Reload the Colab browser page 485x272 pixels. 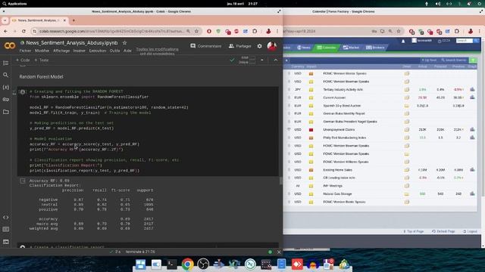point(23,31)
